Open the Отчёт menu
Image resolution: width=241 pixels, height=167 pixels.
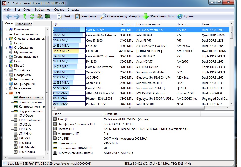[28, 10]
